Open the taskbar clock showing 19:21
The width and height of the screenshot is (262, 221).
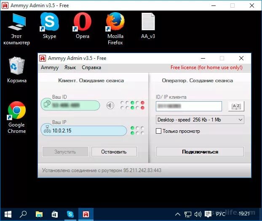tap(244, 214)
